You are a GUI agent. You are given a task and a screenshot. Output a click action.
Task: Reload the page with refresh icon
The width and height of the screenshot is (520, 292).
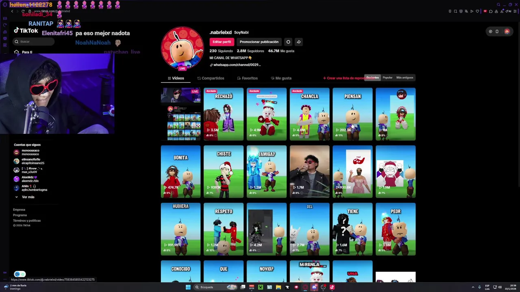[23, 11]
